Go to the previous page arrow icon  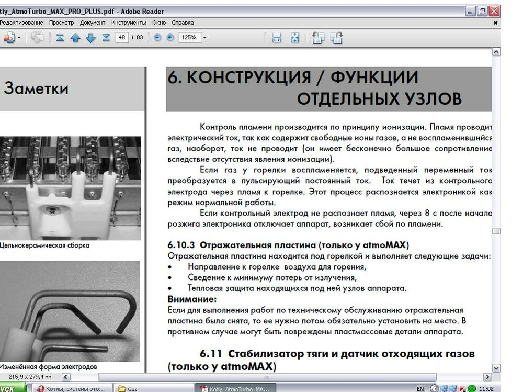pos(75,37)
